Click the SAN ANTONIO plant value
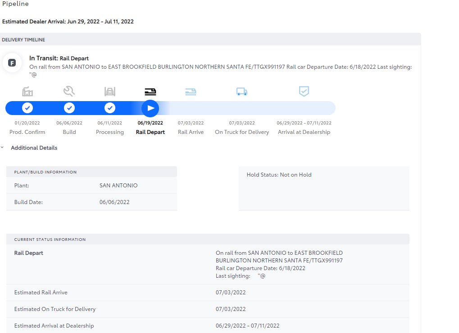The width and height of the screenshot is (459, 333). (118, 186)
